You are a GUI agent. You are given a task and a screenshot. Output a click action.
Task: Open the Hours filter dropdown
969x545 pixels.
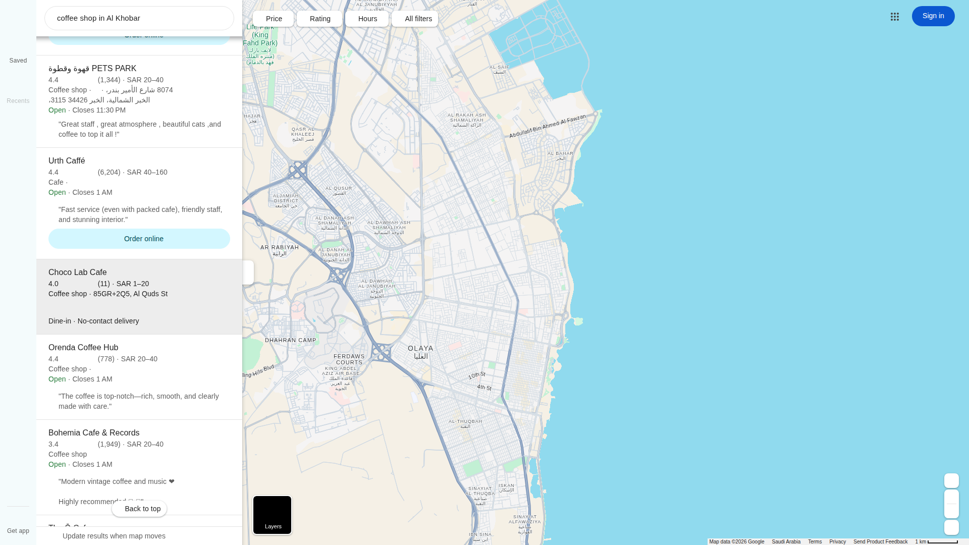pos(367,19)
